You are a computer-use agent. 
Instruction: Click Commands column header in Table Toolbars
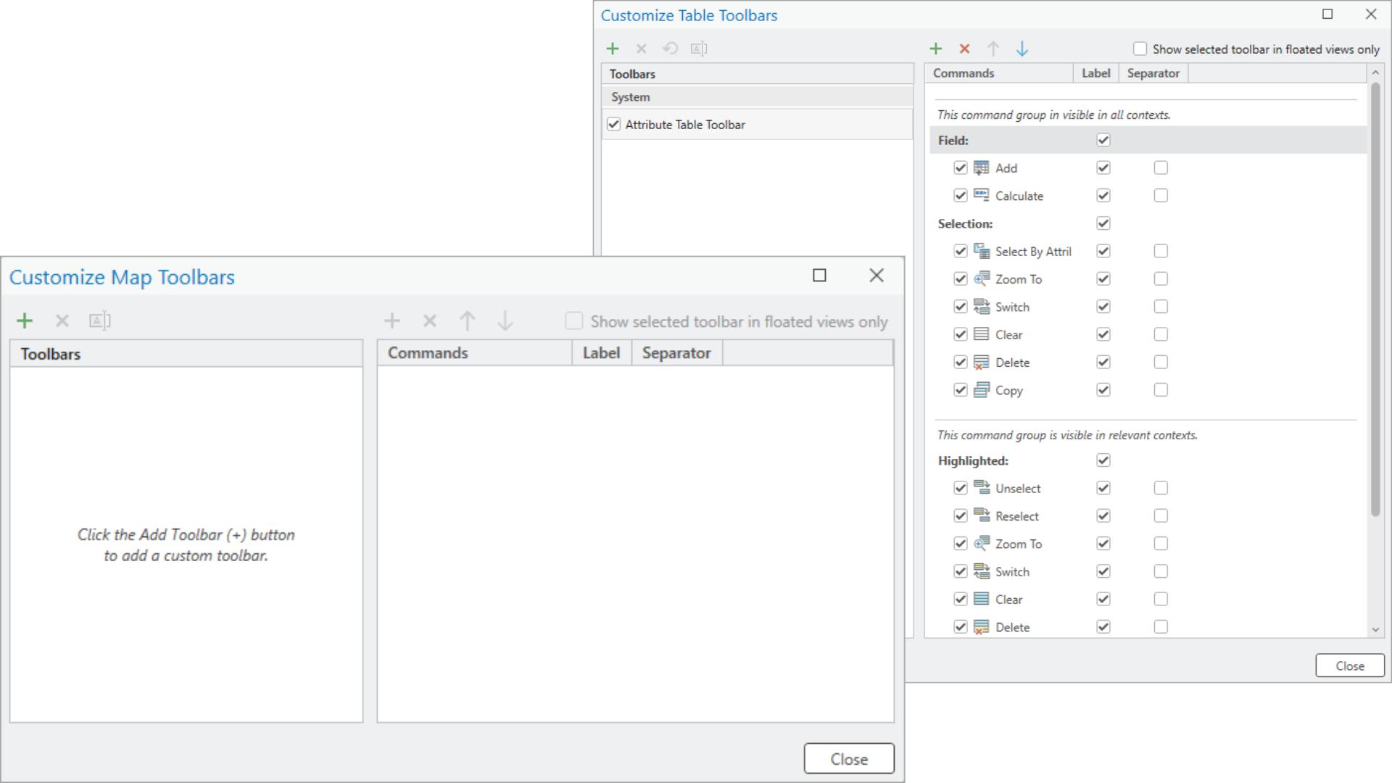pyautogui.click(x=999, y=73)
